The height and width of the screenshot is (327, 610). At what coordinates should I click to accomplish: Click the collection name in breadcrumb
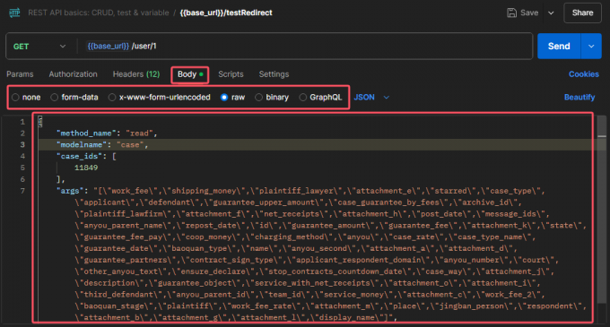click(x=99, y=13)
